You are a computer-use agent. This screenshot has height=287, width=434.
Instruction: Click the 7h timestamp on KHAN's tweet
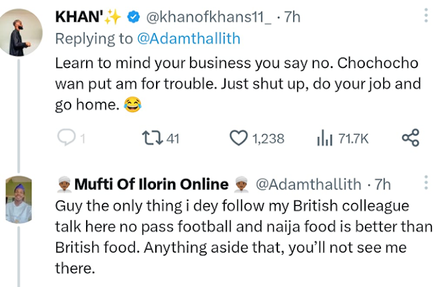(292, 18)
